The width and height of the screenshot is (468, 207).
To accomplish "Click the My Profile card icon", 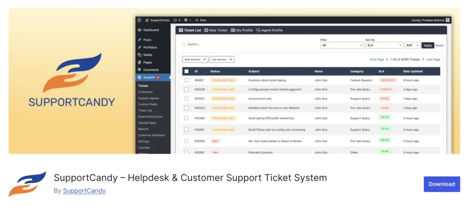I will pos(233,31).
